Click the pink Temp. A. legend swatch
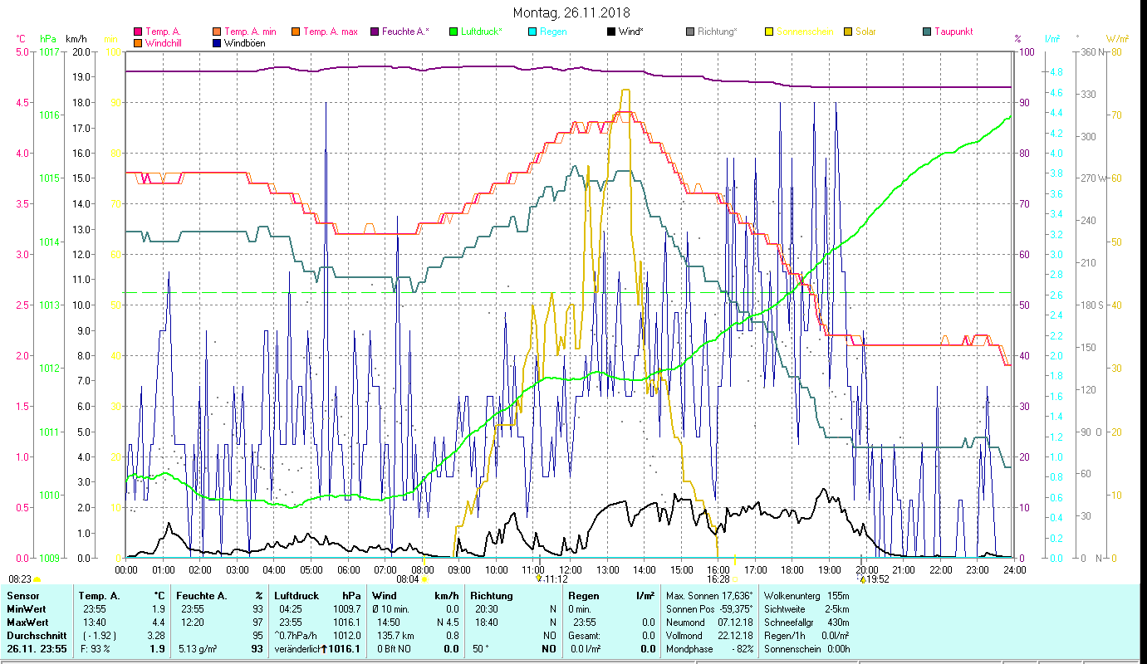 [x=138, y=32]
